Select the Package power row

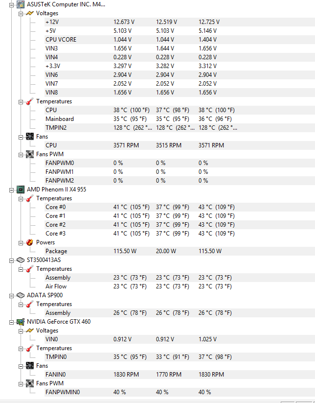[180, 251]
